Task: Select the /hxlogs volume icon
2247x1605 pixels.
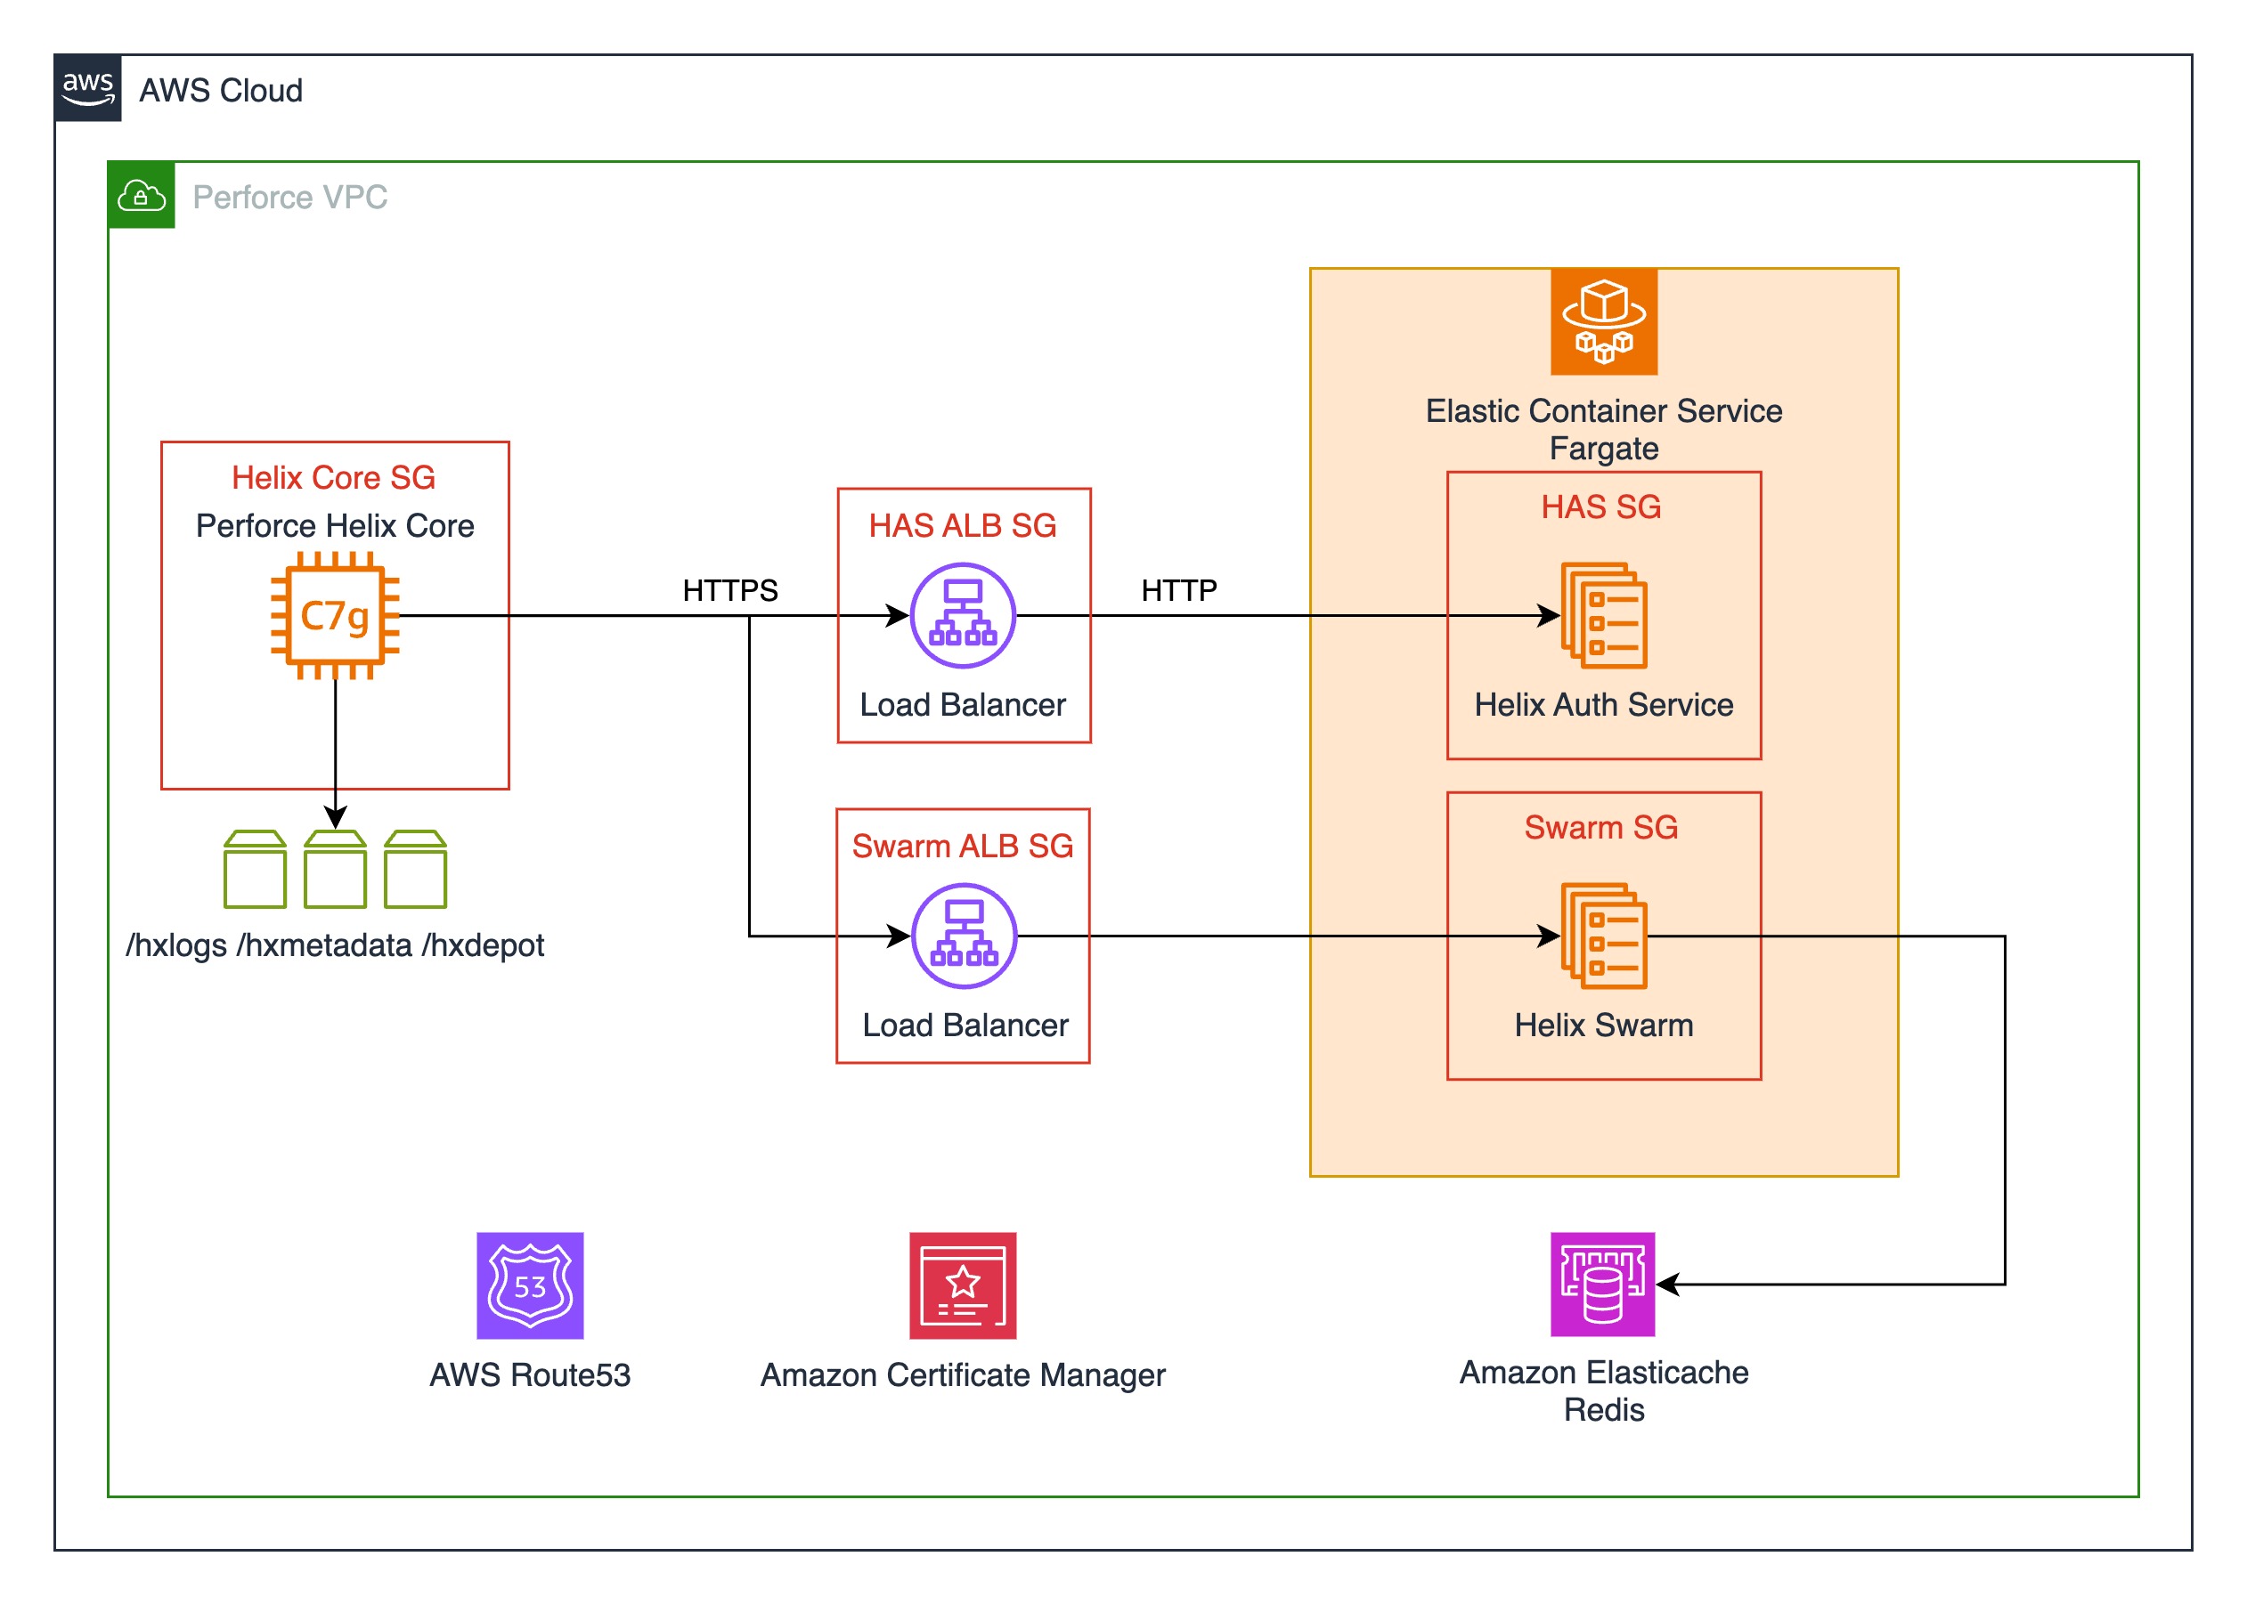Action: point(255,869)
